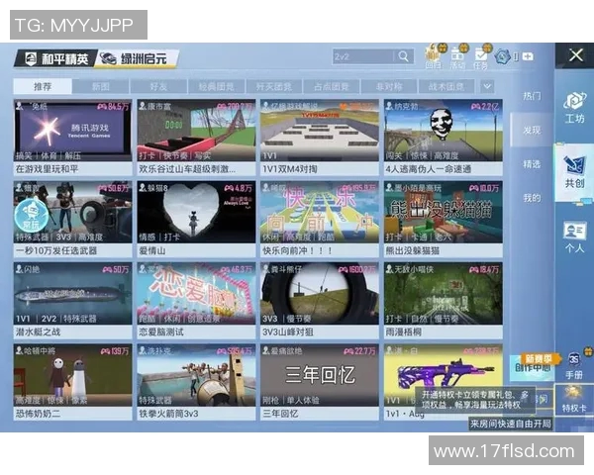
Task: Switch to the 非对称 tab
Action: (389, 86)
